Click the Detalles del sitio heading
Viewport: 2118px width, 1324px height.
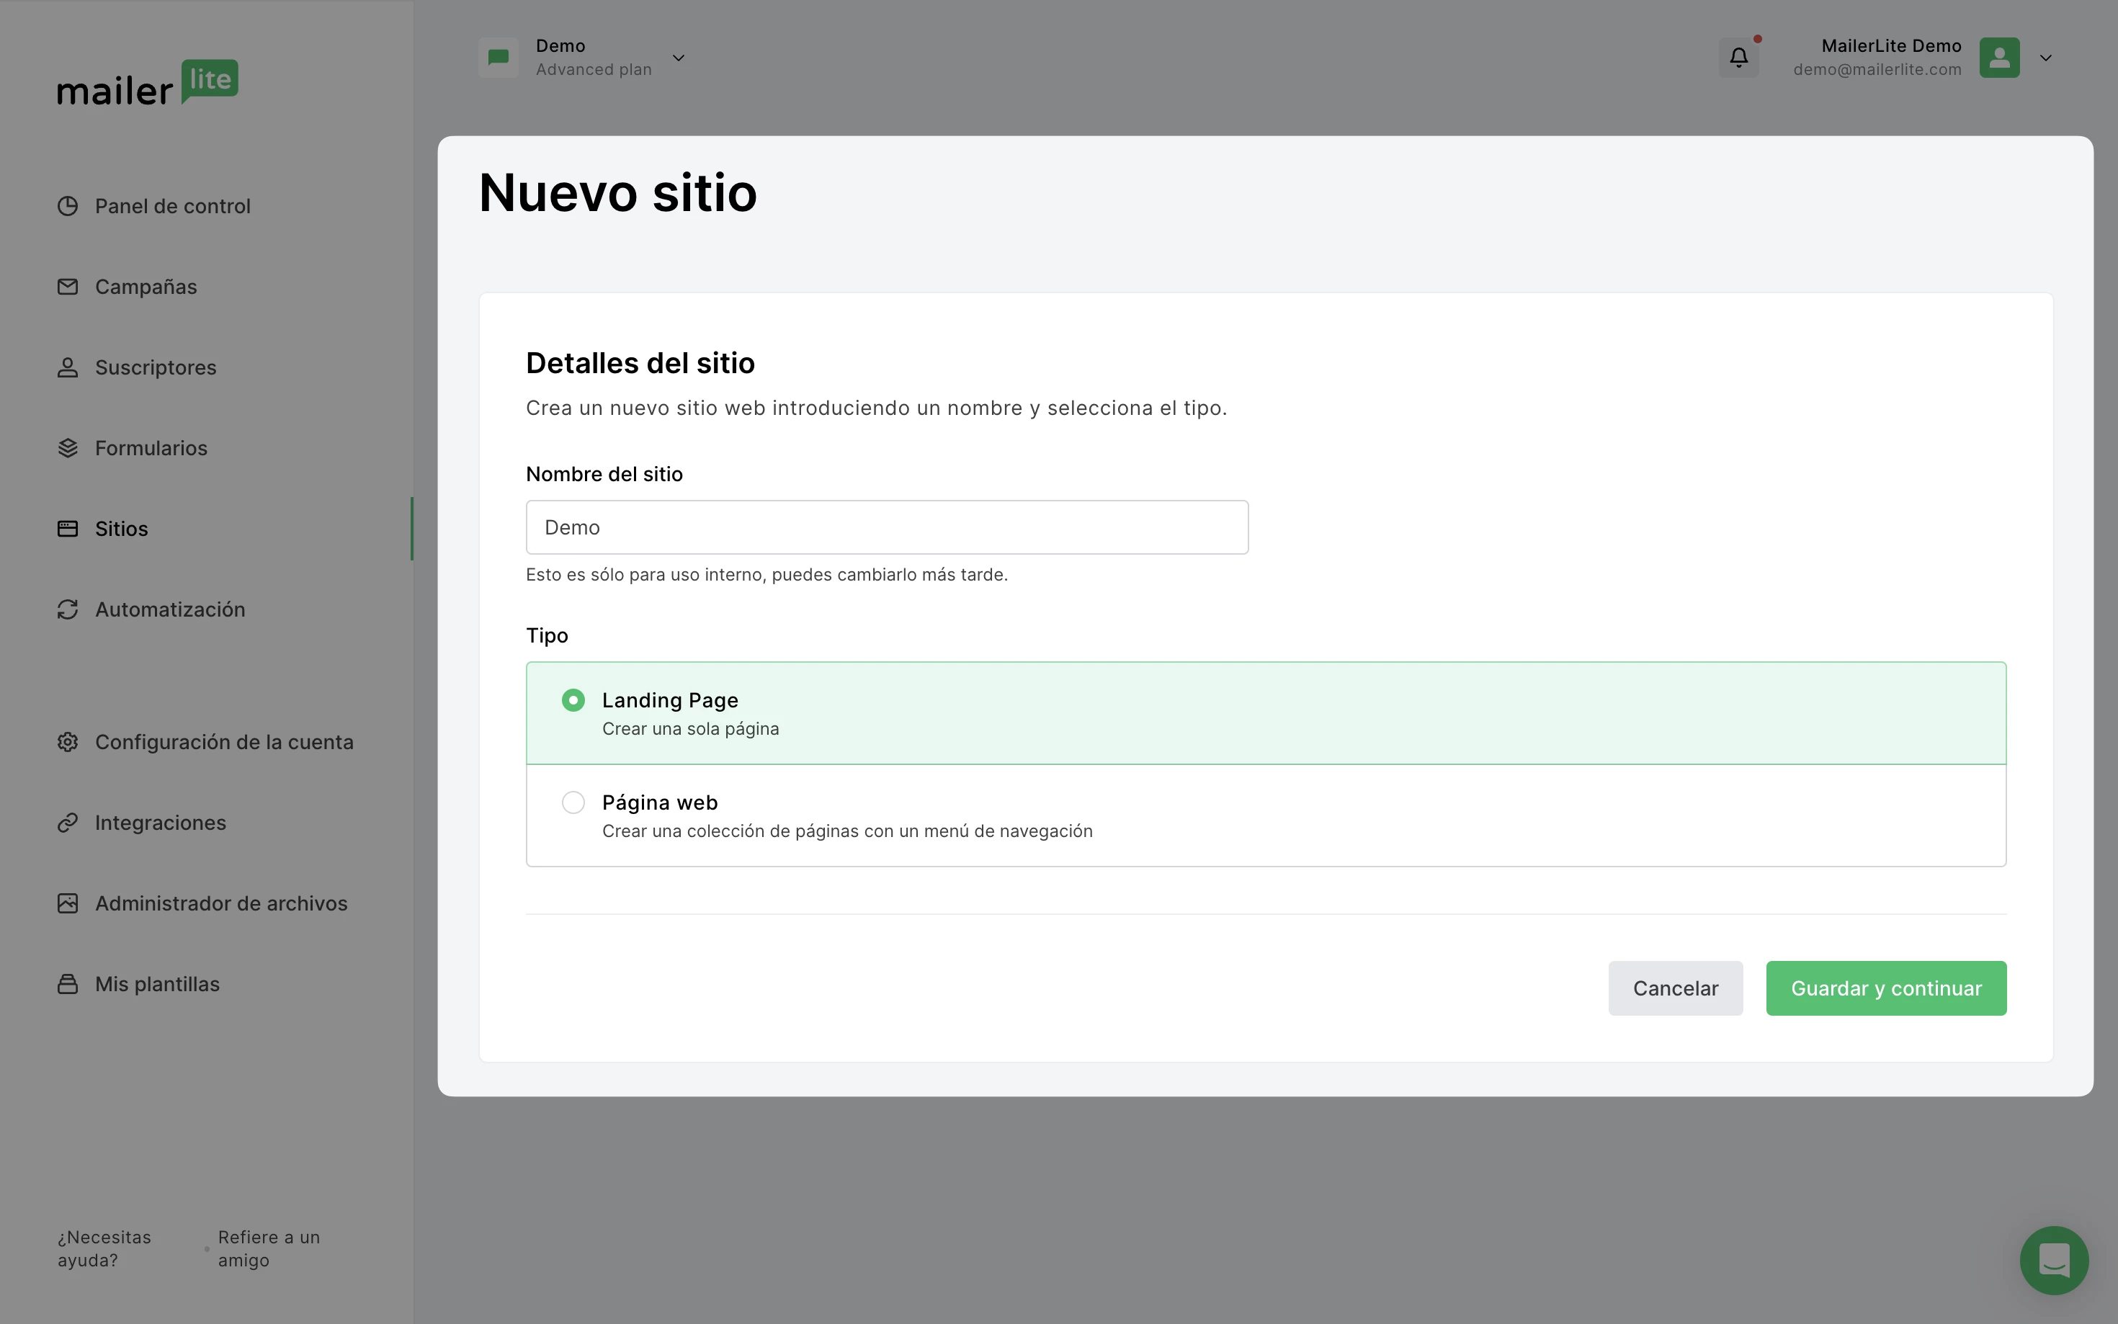click(x=640, y=362)
